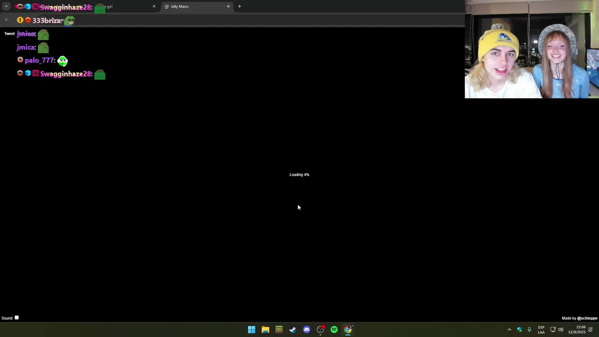Open the @schteppe author link
The width and height of the screenshot is (599, 337).
(587, 318)
